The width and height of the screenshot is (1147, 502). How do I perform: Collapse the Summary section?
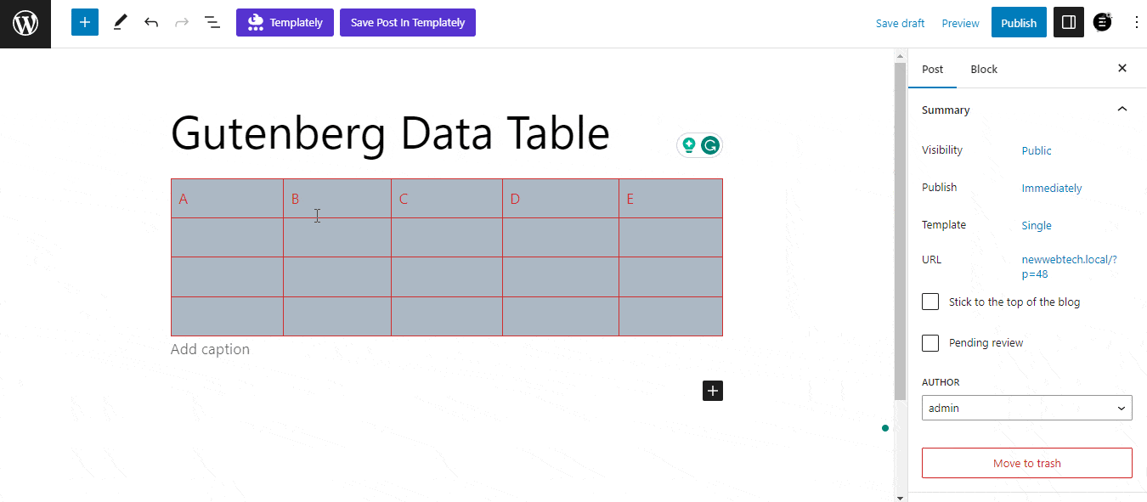(x=1122, y=109)
